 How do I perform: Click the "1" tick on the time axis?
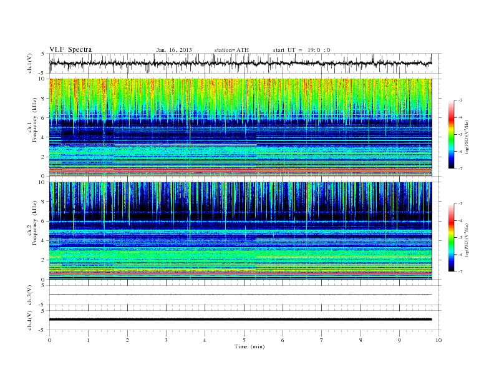[x=89, y=340]
